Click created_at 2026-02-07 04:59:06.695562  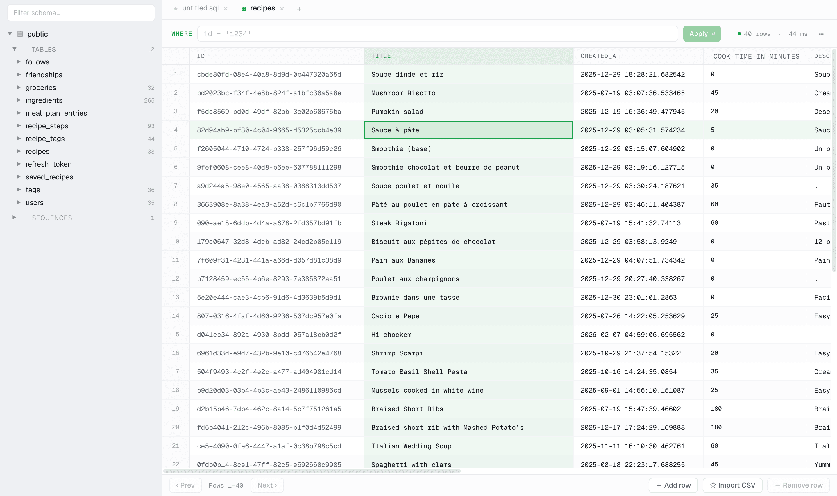click(639, 334)
